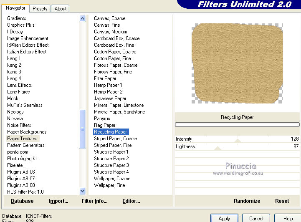301x222 pixels.
Task: Select penta.com category
Action: click(18, 152)
